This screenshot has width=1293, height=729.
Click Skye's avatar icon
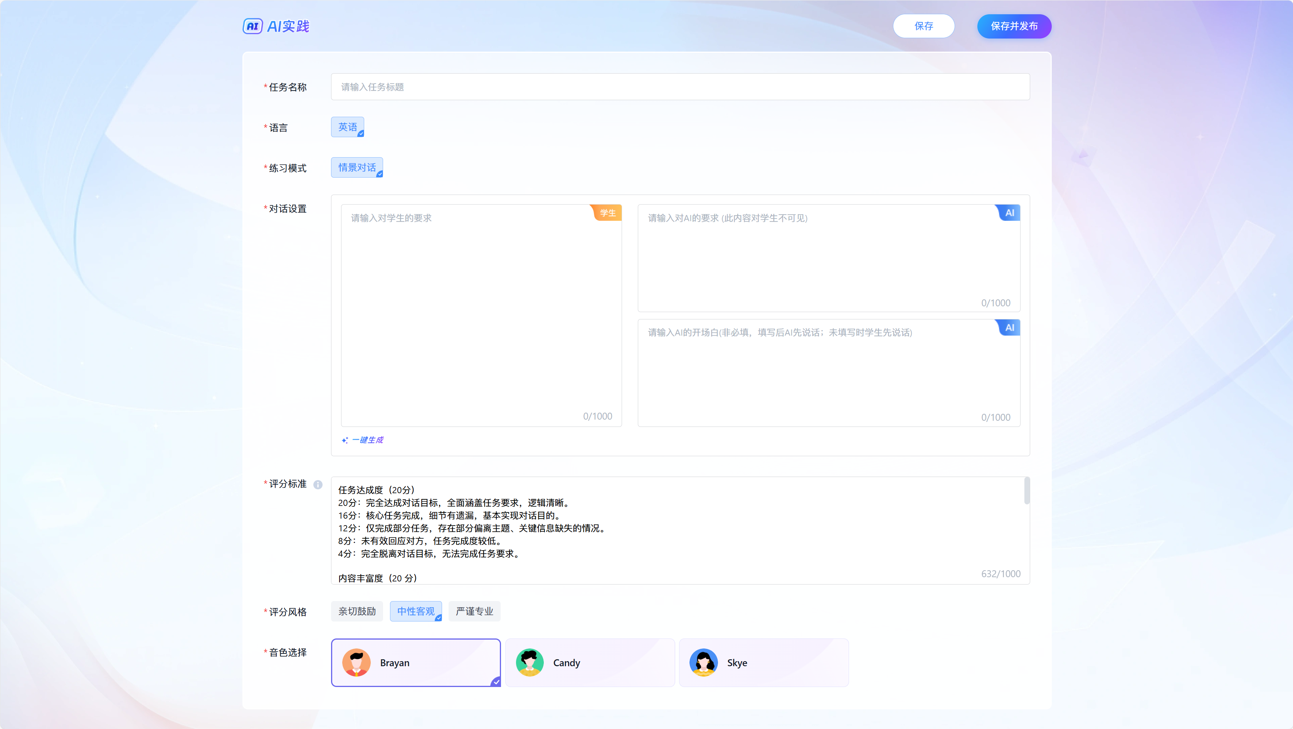tap(703, 662)
